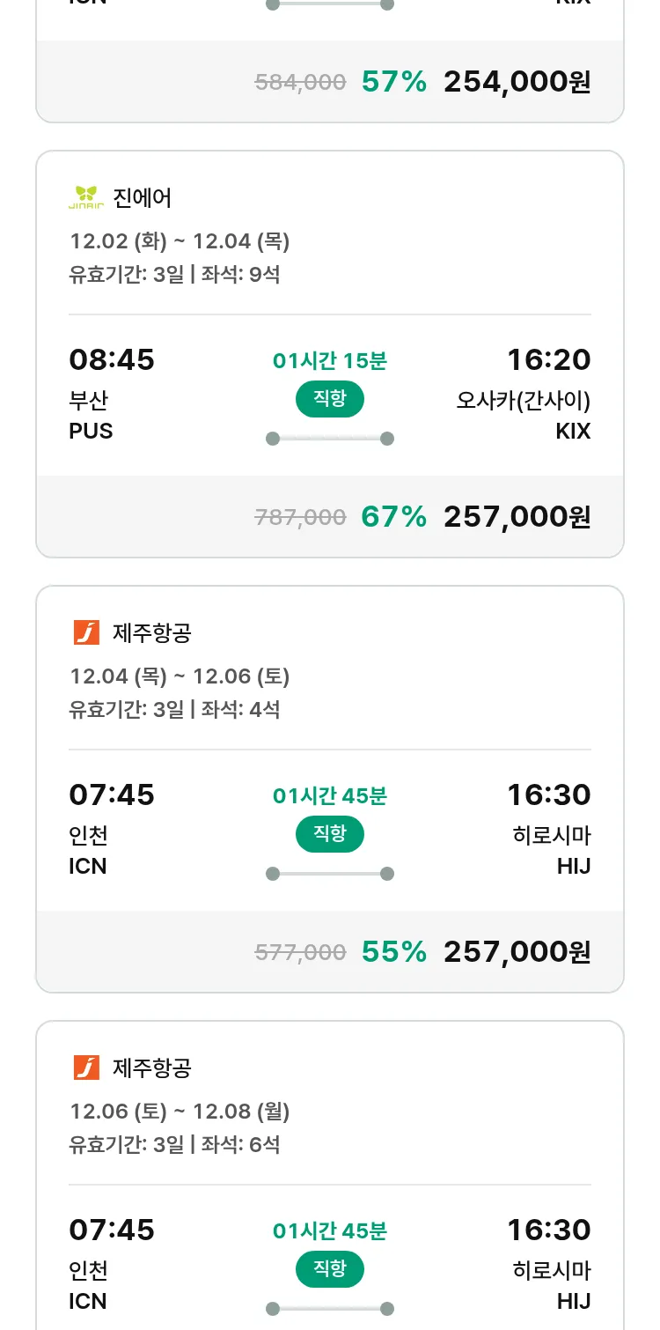This screenshot has height=1330, width=660.
Task: Open 제주항공 name on 12.06 card
Action: click(152, 1068)
